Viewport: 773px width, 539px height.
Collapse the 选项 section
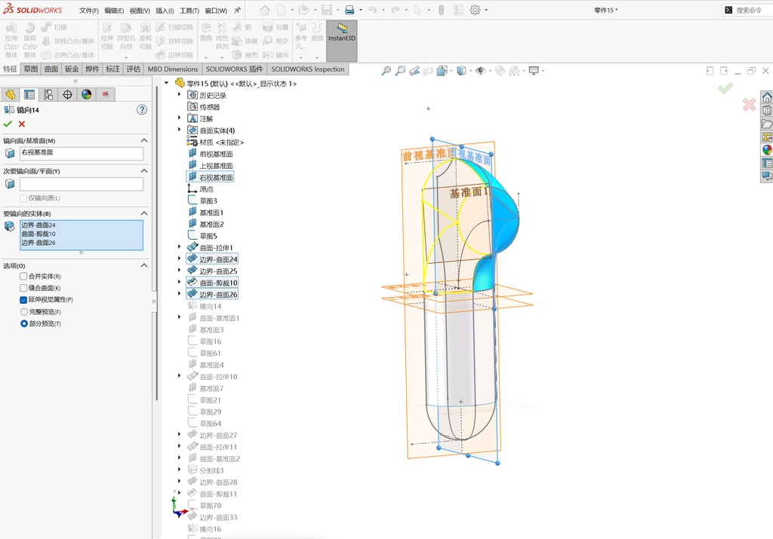tap(144, 265)
